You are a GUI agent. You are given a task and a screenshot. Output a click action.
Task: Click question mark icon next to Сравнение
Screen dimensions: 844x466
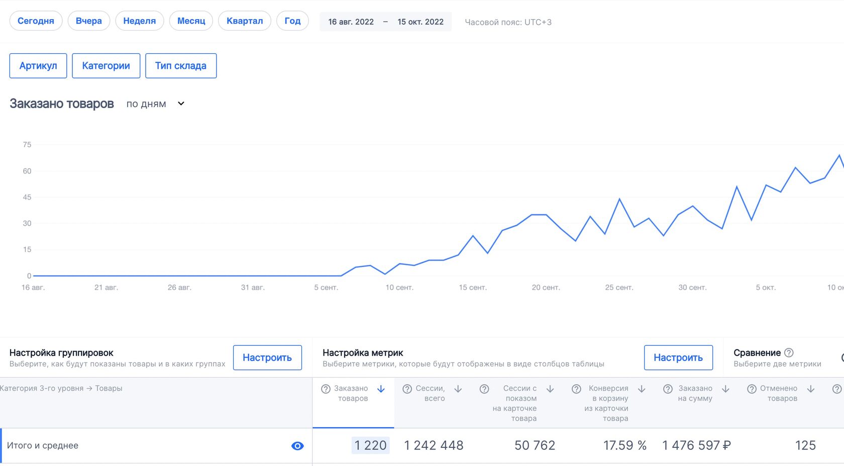pos(789,352)
